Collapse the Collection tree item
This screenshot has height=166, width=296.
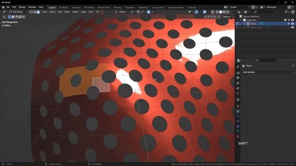coord(240,20)
